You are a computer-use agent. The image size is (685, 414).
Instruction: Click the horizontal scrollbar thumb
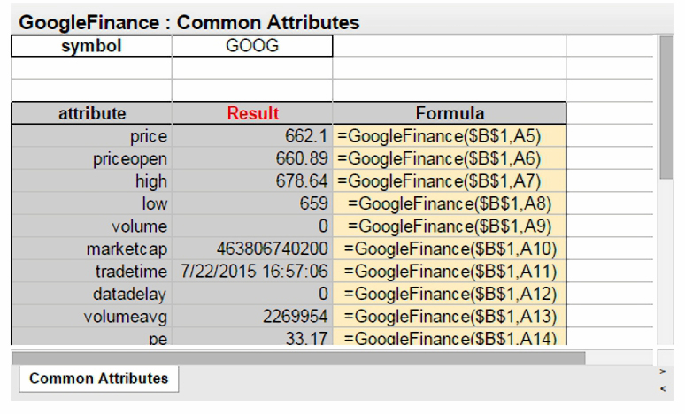298,358
